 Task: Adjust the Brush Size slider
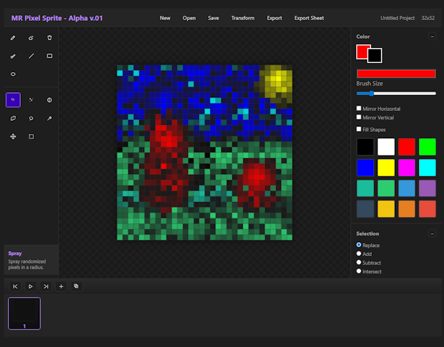396,94
